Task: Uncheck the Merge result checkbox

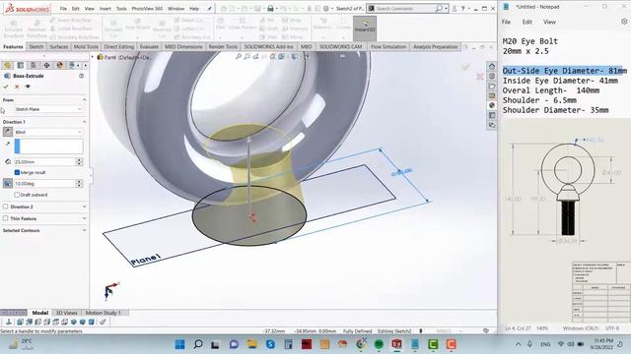Action: [x=17, y=172]
